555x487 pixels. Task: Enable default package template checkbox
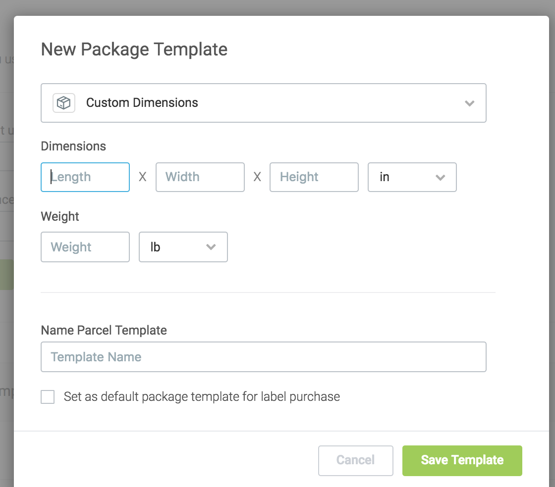click(x=48, y=396)
